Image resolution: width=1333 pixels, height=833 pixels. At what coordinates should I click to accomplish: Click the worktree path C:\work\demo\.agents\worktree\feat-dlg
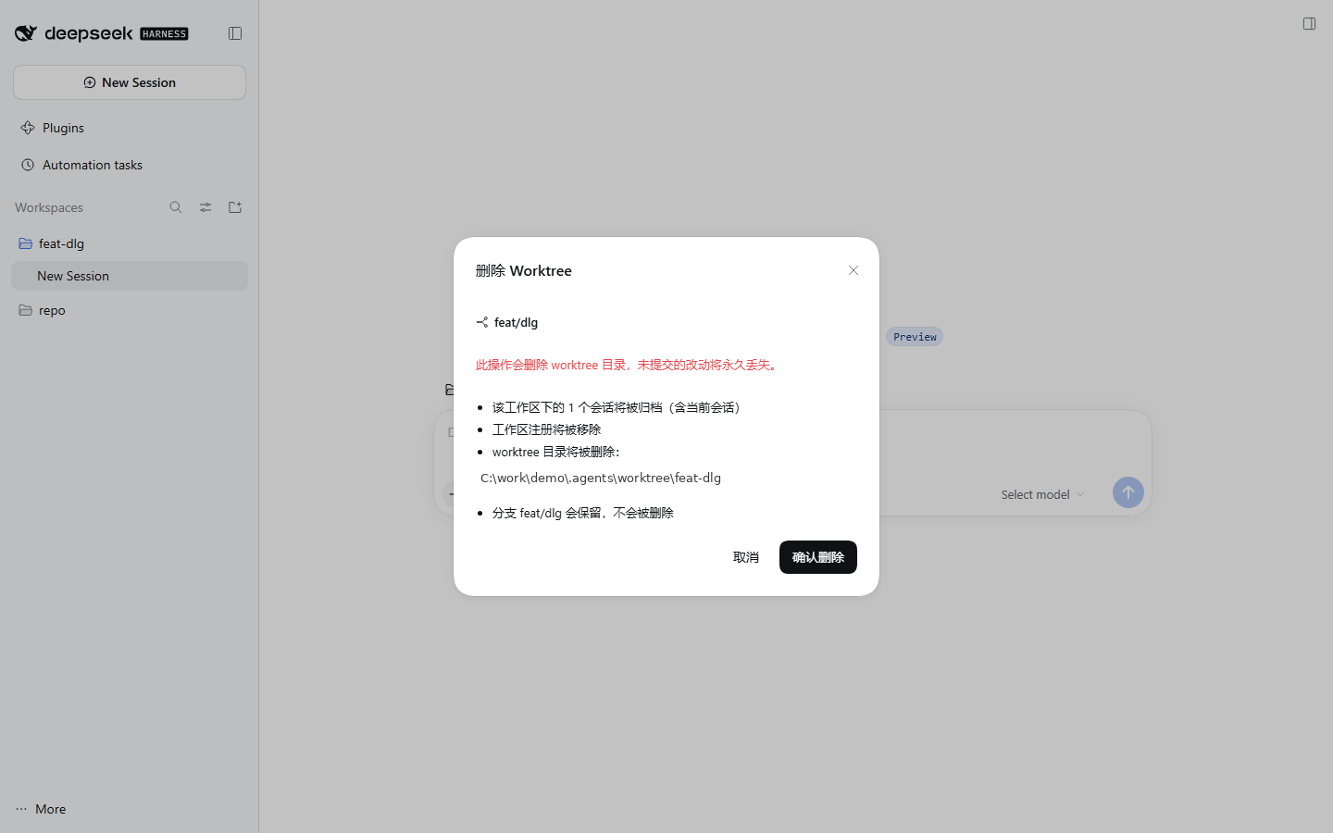pos(601,478)
